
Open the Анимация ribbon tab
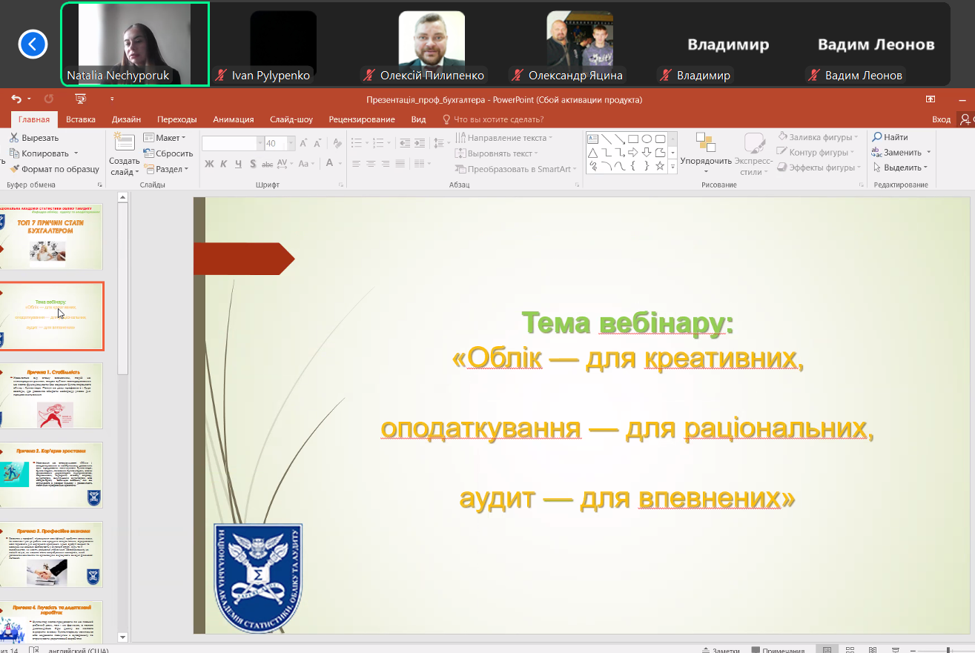[x=233, y=119]
